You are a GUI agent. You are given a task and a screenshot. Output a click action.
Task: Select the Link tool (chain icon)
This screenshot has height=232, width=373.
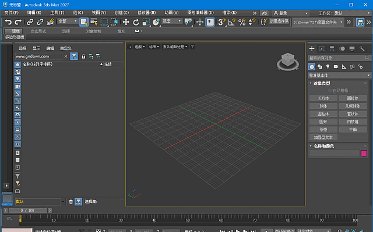[x=30, y=22]
